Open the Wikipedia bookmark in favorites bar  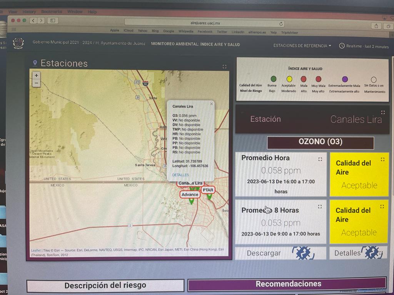pos(186,31)
